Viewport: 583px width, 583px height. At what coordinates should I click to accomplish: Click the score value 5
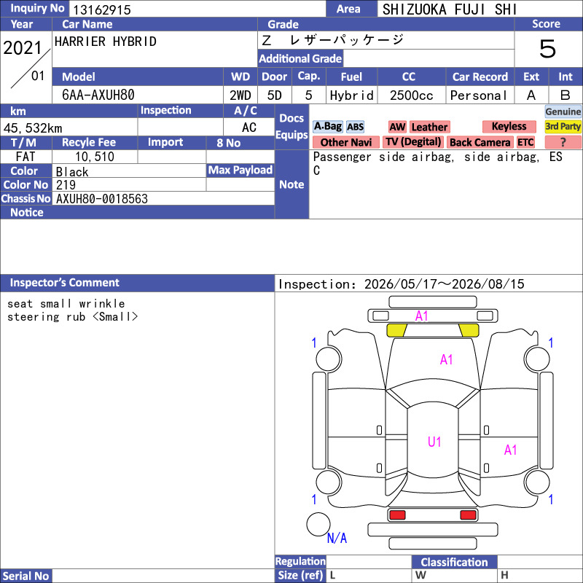point(547,49)
